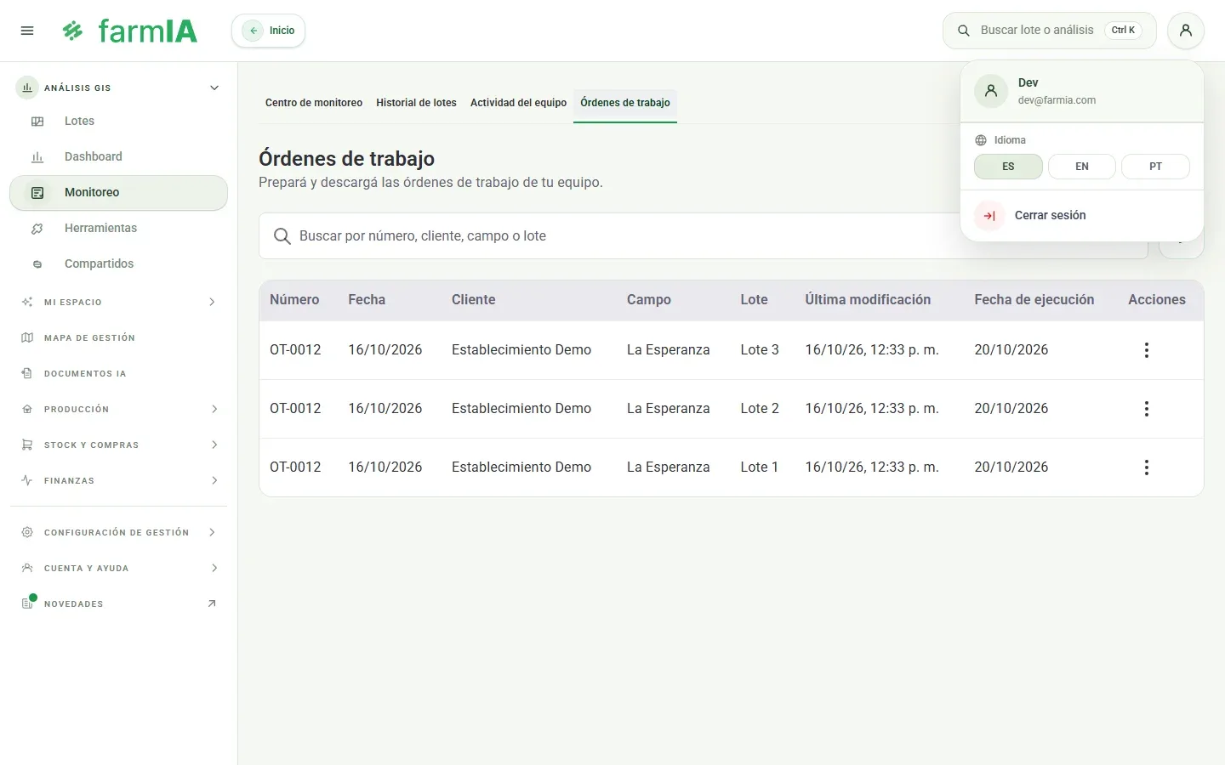The height and width of the screenshot is (765, 1225).
Task: Click in the Buscar lote o análisis field
Action: click(x=1050, y=31)
